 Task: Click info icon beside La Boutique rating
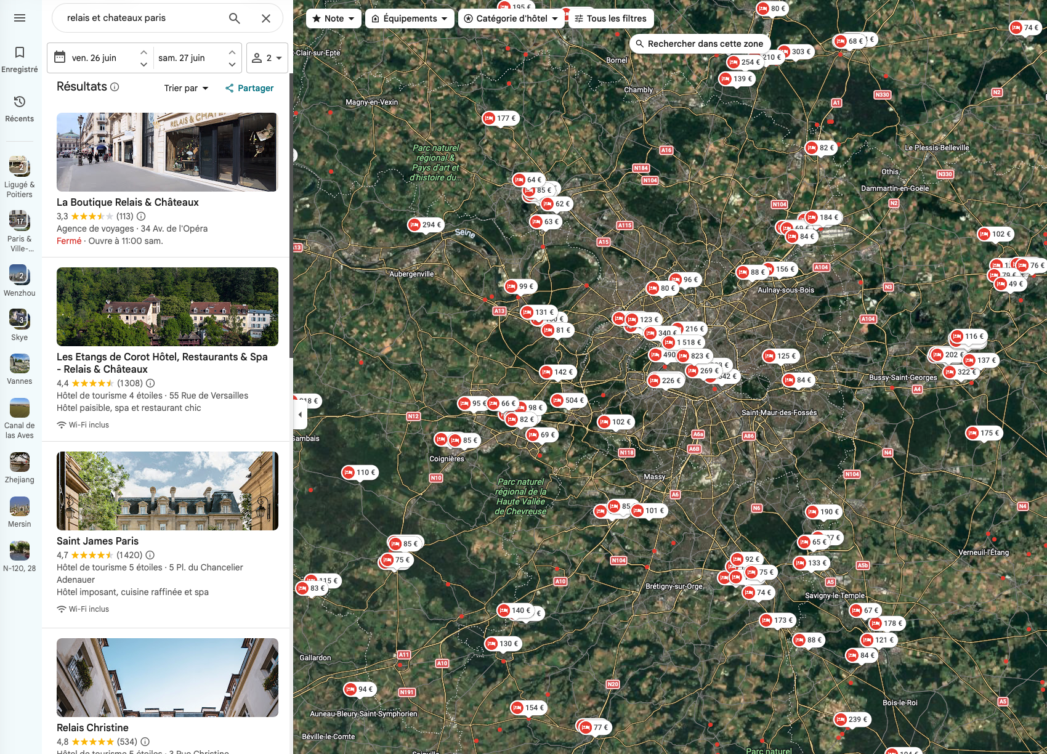coord(141,216)
